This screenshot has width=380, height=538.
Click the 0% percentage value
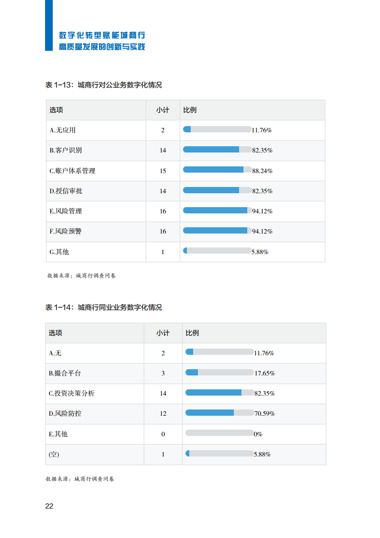tap(258, 434)
